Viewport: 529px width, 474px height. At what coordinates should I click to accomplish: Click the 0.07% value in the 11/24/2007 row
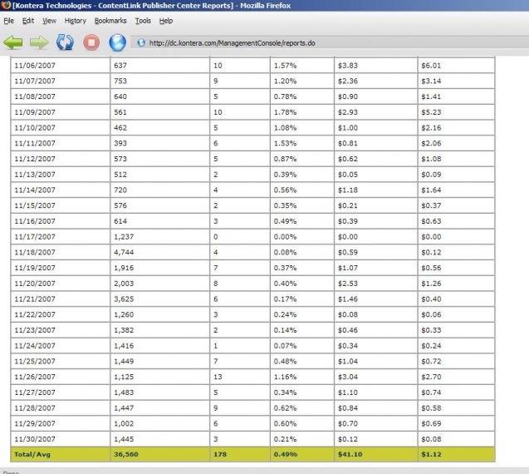click(285, 346)
